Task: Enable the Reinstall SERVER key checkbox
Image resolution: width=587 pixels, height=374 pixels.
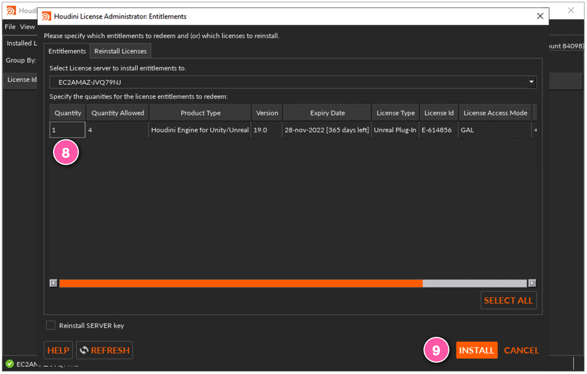Action: (x=51, y=325)
